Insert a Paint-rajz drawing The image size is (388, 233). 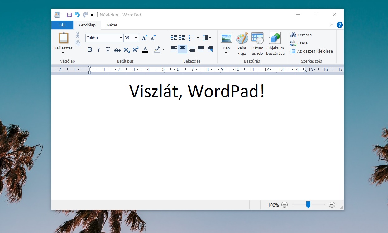[x=242, y=44]
